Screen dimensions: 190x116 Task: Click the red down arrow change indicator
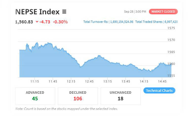(x=37, y=22)
